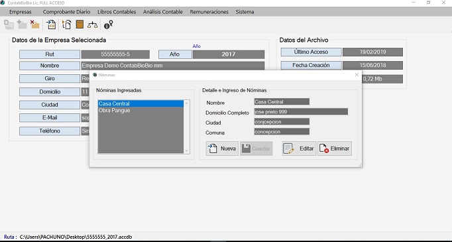This screenshot has height=242, width=452.
Task: Click the E-Mail label button
Action: [50, 117]
